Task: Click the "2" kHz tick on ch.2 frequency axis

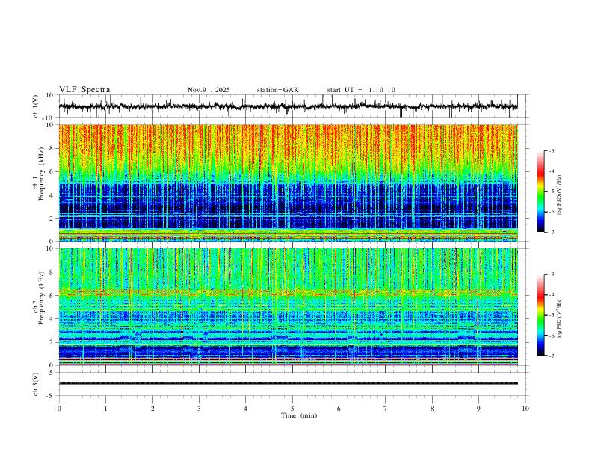Action: pyautogui.click(x=52, y=342)
